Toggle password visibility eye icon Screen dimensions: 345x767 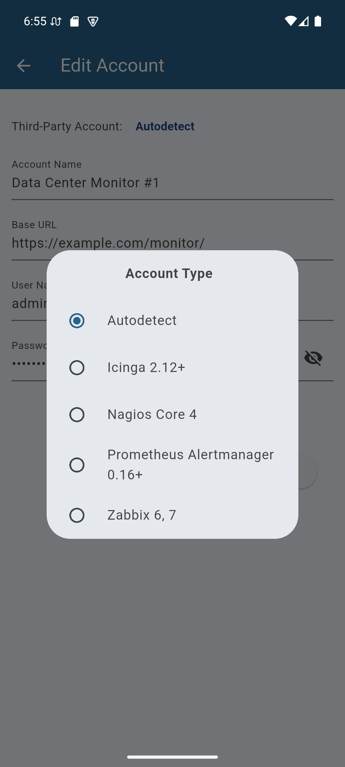313,358
